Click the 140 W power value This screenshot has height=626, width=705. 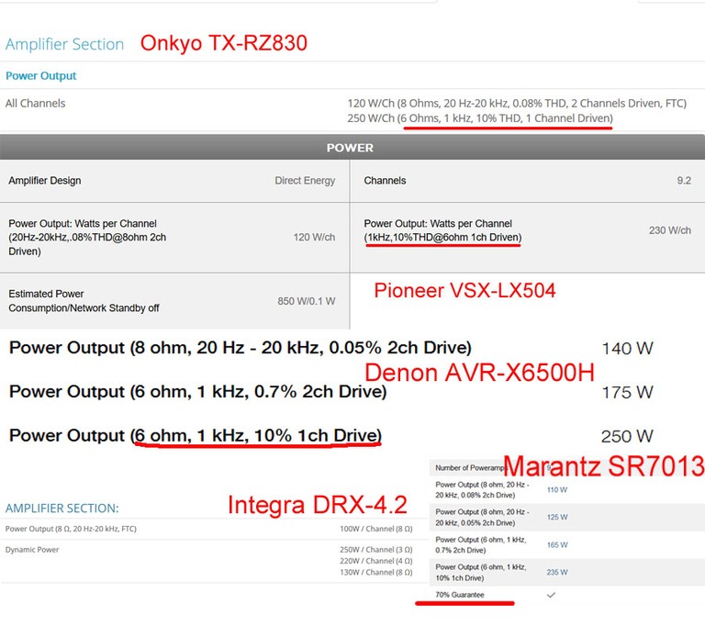point(627,349)
